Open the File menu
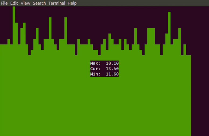Viewport: 209px width, 136px height. click(x=4, y=3)
